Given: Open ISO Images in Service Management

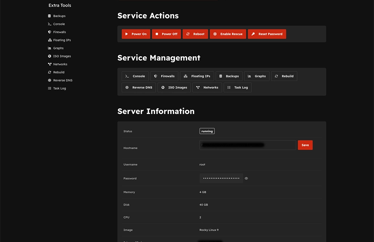Looking at the screenshot, I should tap(174, 87).
